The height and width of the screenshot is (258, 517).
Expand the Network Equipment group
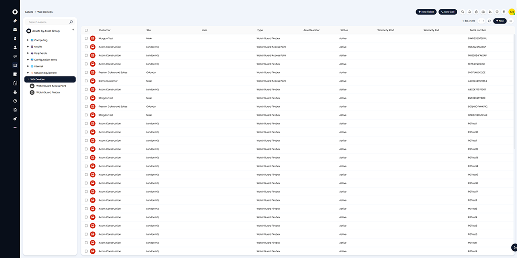click(x=28, y=73)
